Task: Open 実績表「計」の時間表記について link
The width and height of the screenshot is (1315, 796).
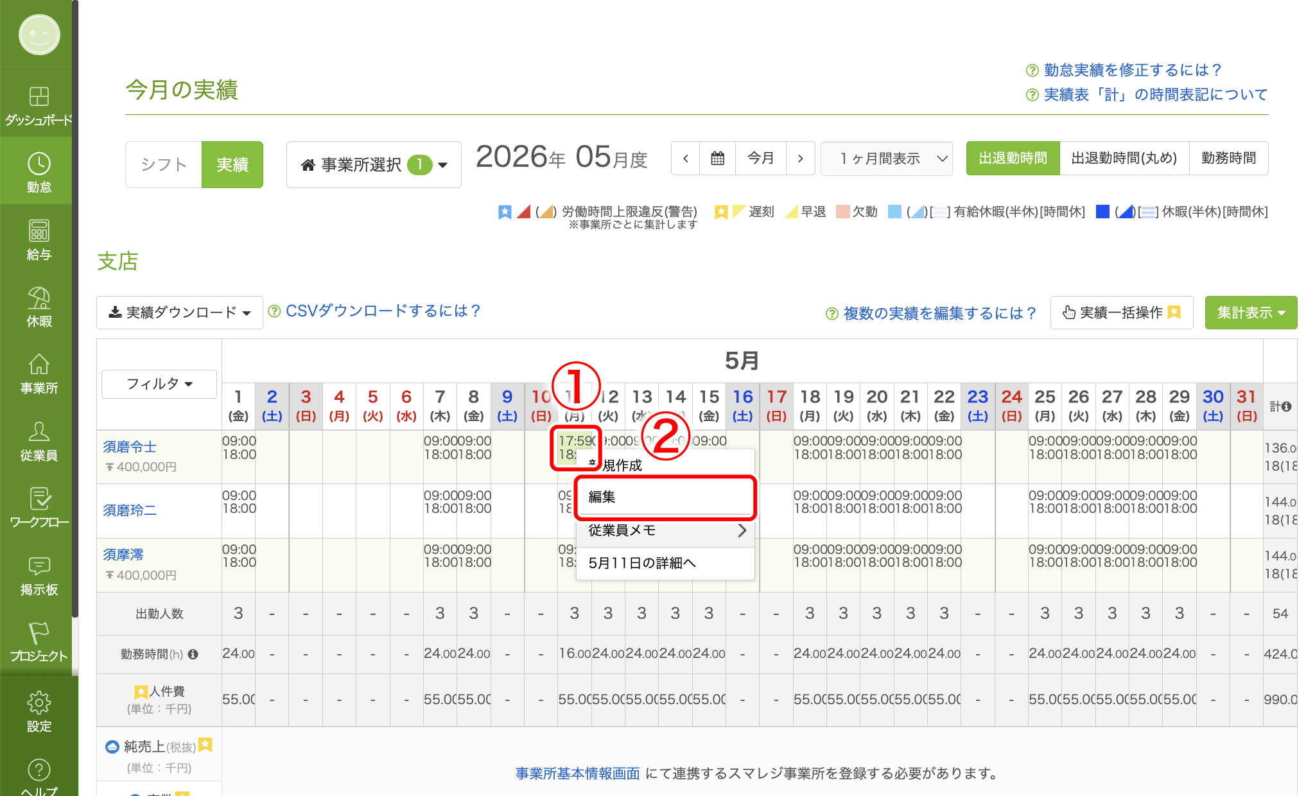Action: (1156, 94)
